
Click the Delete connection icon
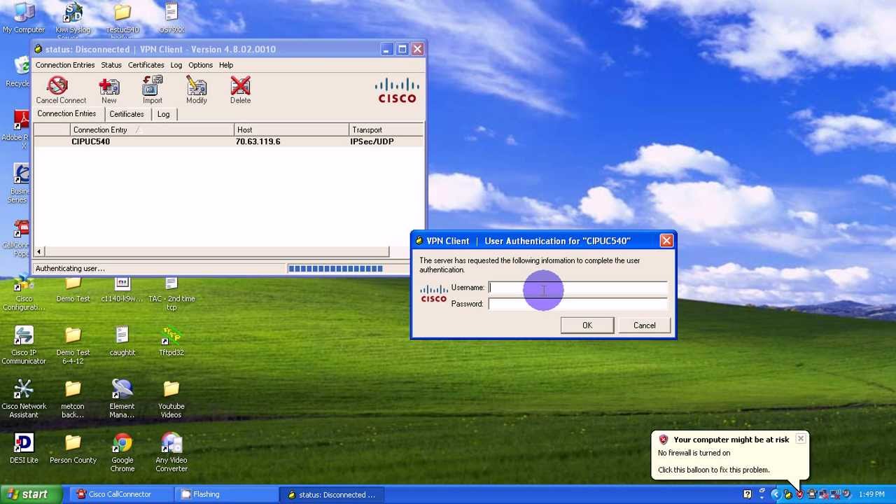240,90
